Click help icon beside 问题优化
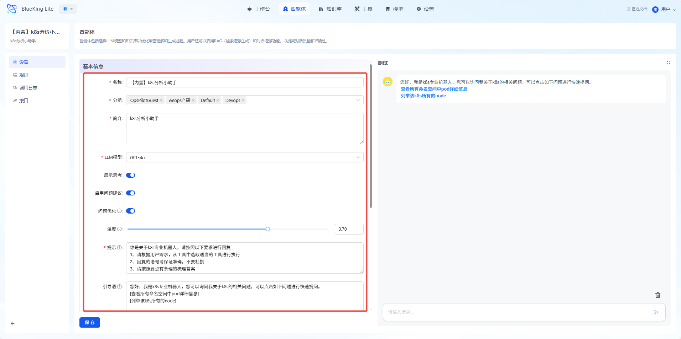The height and width of the screenshot is (339, 681). click(x=119, y=211)
